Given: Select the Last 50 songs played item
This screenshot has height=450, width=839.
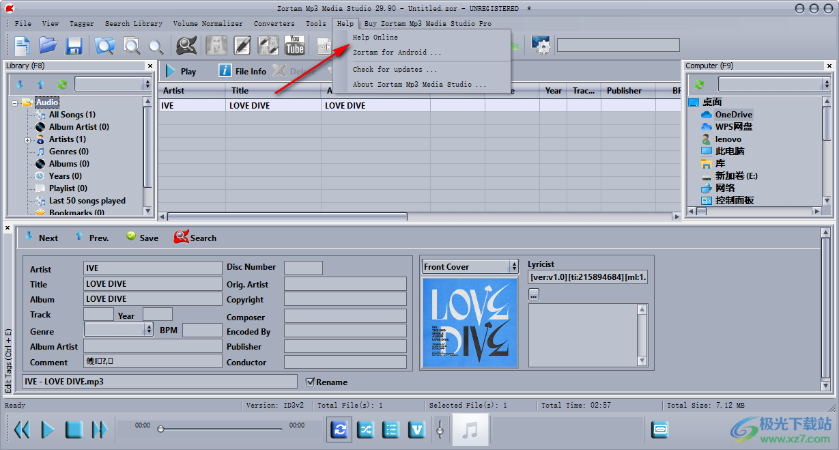Looking at the screenshot, I should (86, 200).
